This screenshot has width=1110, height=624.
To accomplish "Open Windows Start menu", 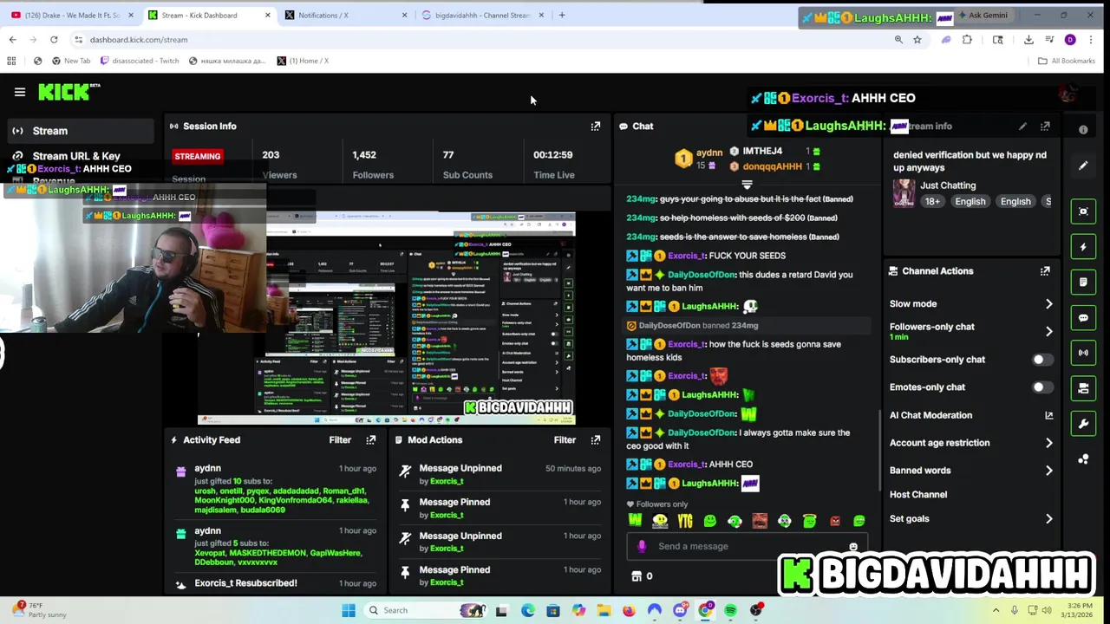I will pos(349,610).
